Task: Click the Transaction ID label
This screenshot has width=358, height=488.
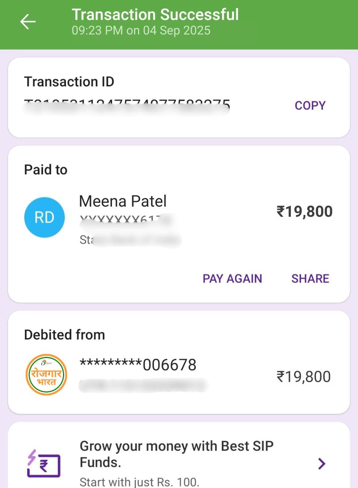Action: [x=69, y=82]
